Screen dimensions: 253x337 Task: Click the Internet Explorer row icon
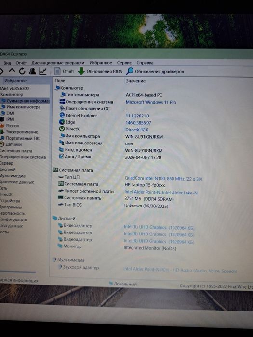[x=62, y=115]
